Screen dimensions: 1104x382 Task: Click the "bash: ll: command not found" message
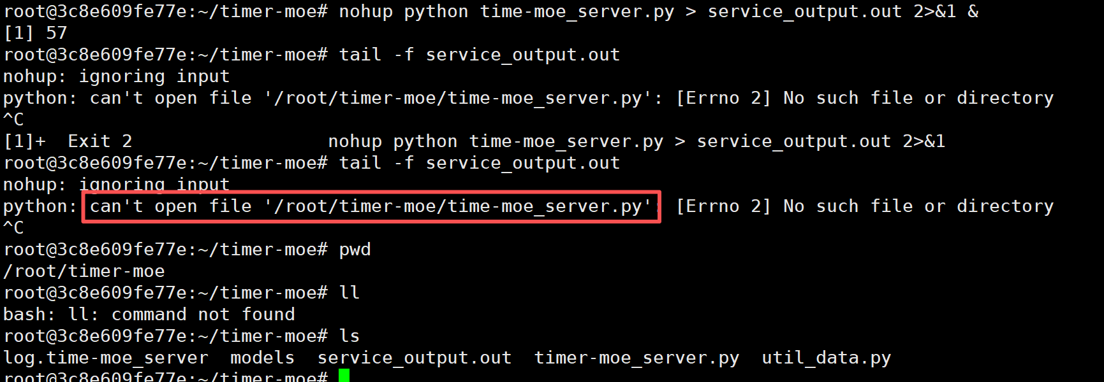149,315
